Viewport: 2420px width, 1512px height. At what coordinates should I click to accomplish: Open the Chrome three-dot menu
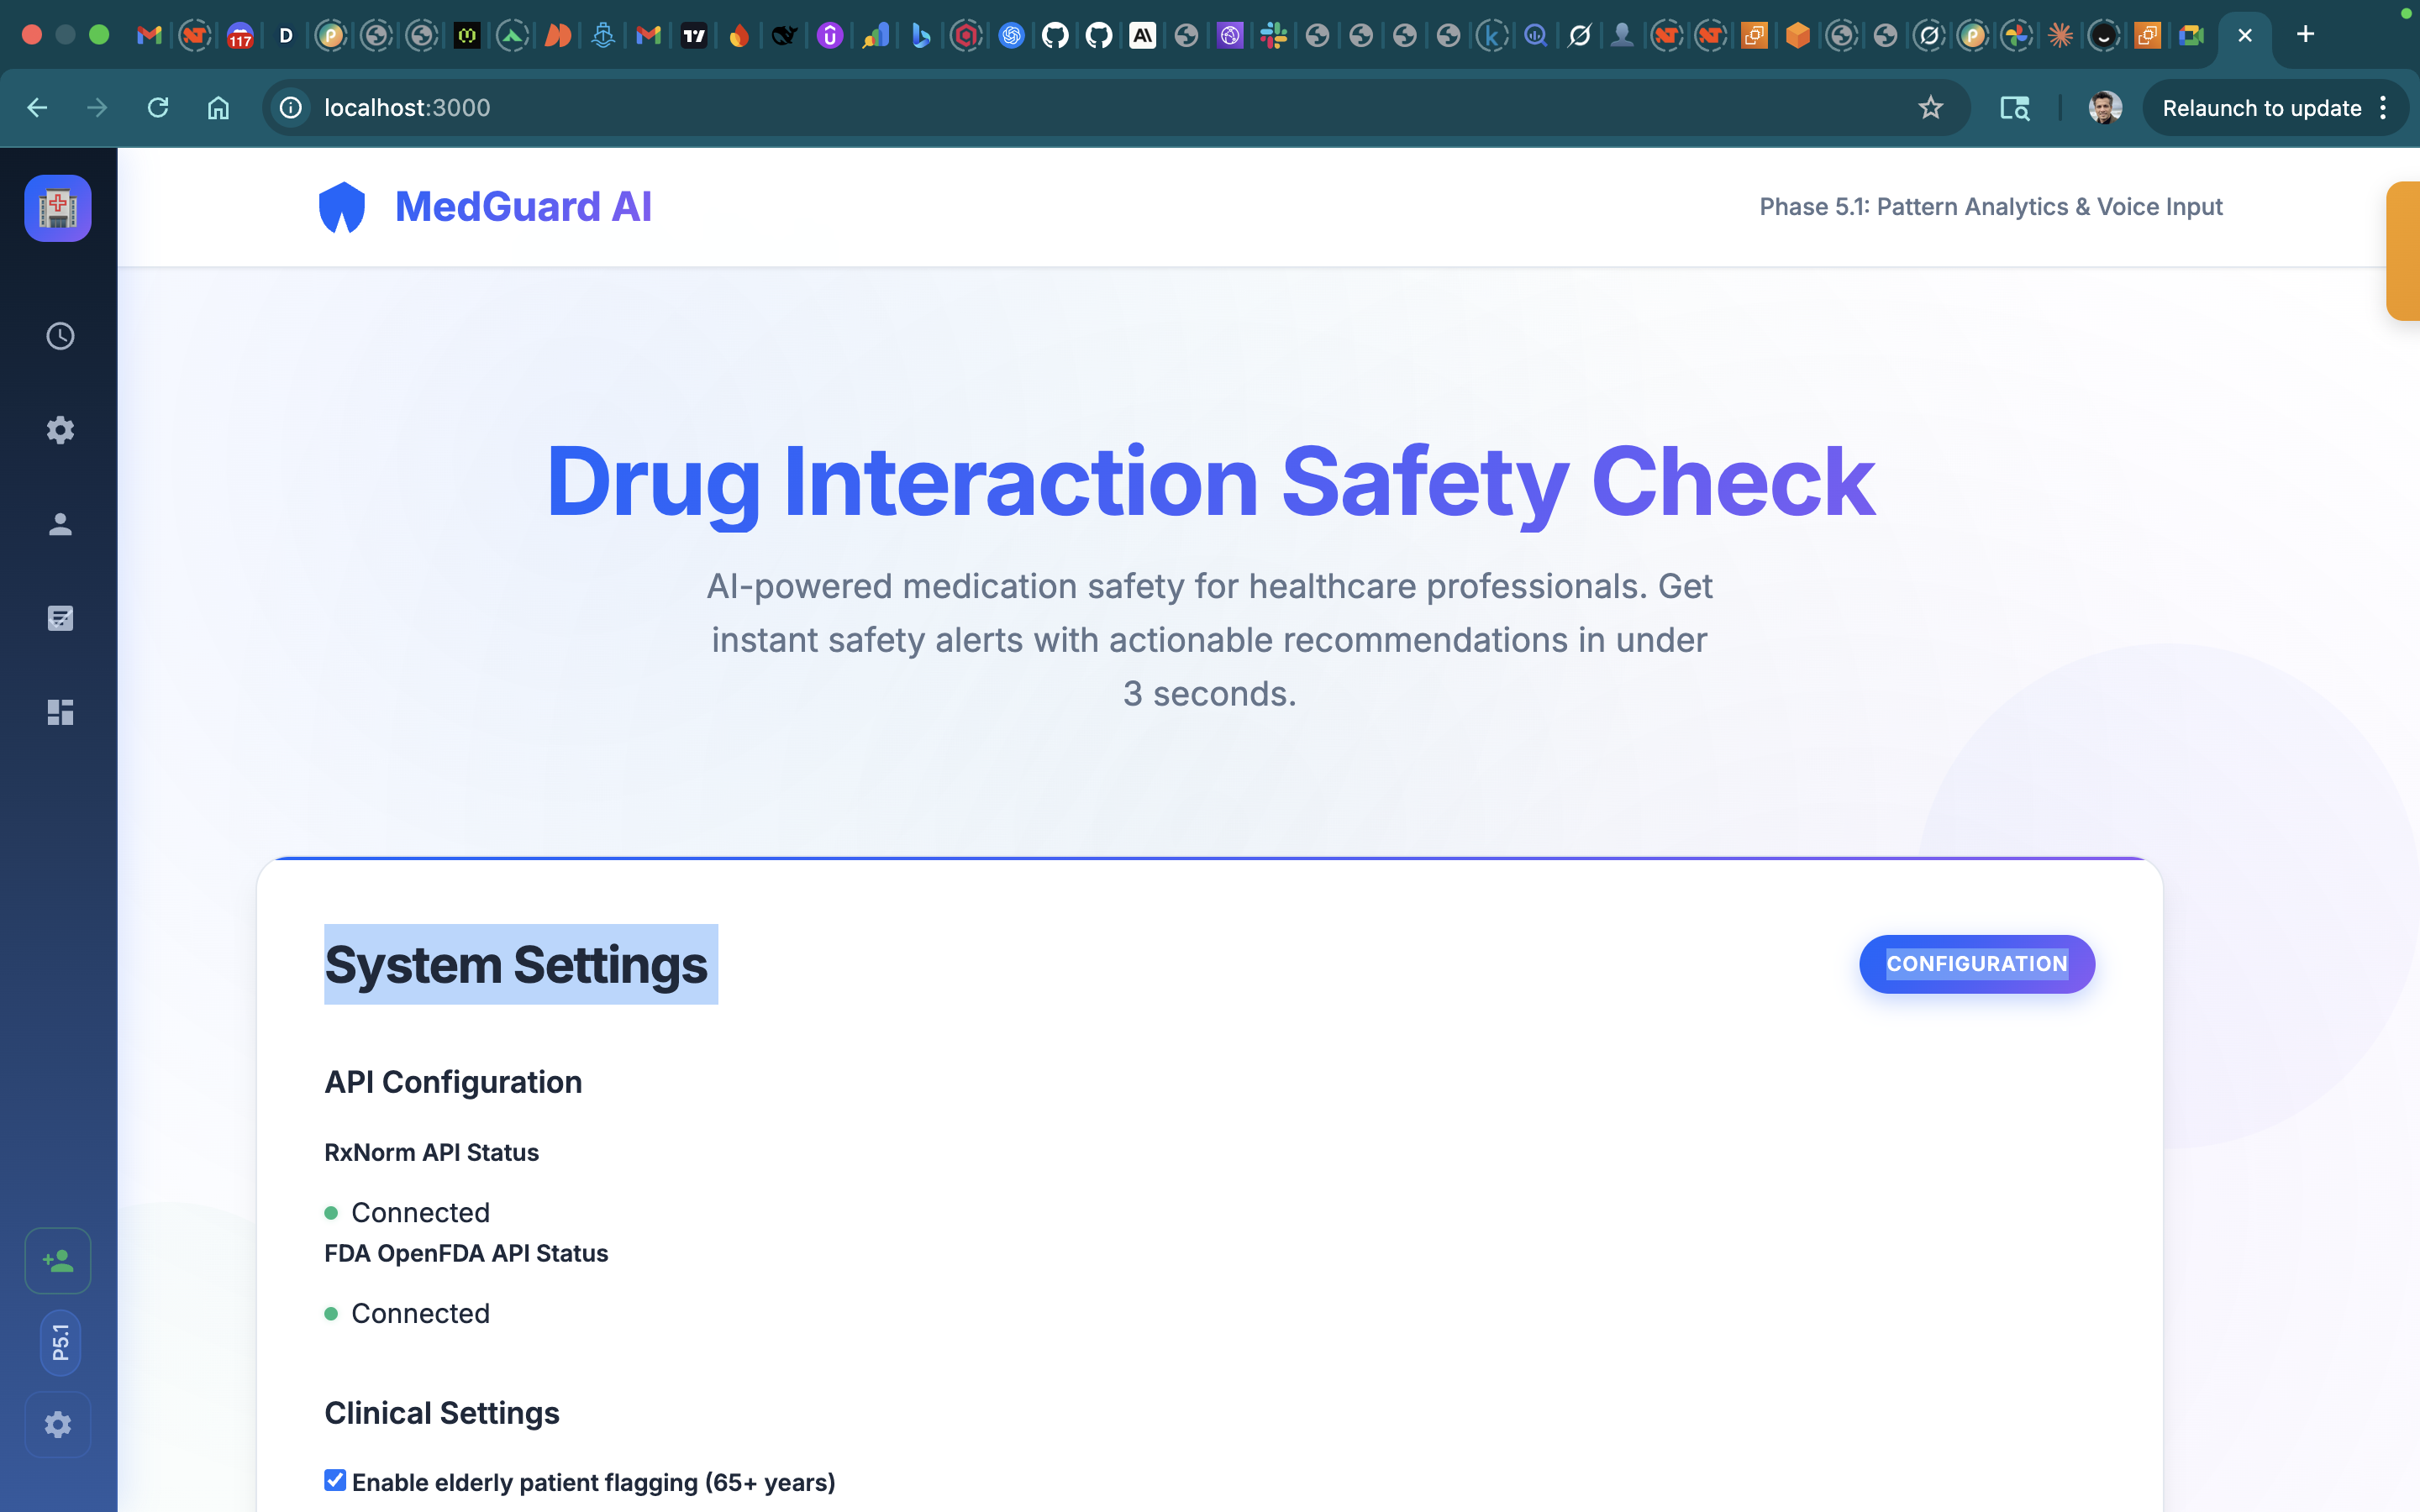(2383, 107)
